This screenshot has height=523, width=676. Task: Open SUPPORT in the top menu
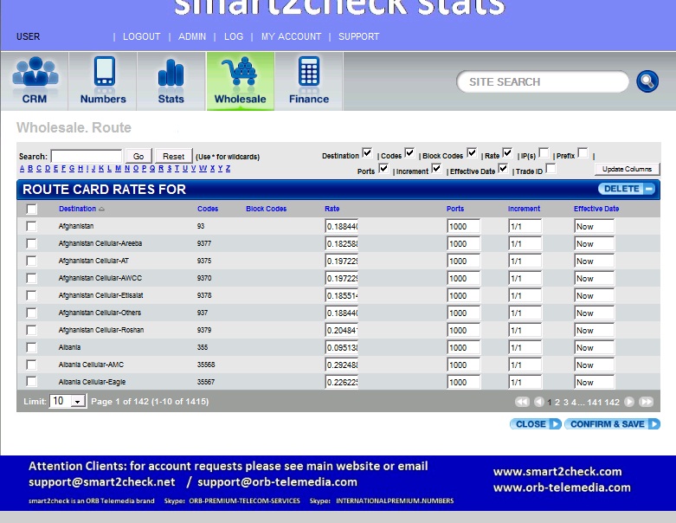click(x=358, y=36)
